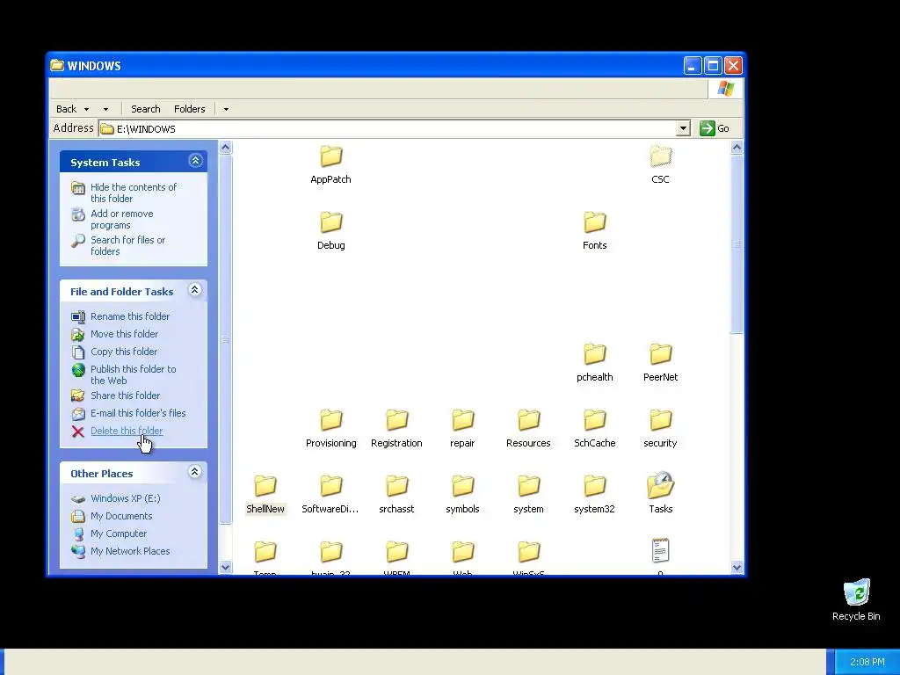
Task: Click Delete this folder
Action: click(127, 431)
